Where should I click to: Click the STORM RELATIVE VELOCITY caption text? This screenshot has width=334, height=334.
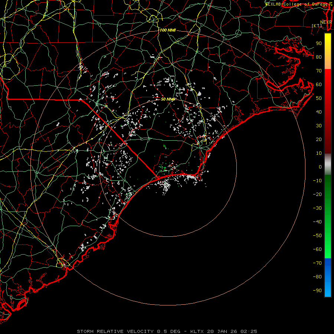[115, 331]
